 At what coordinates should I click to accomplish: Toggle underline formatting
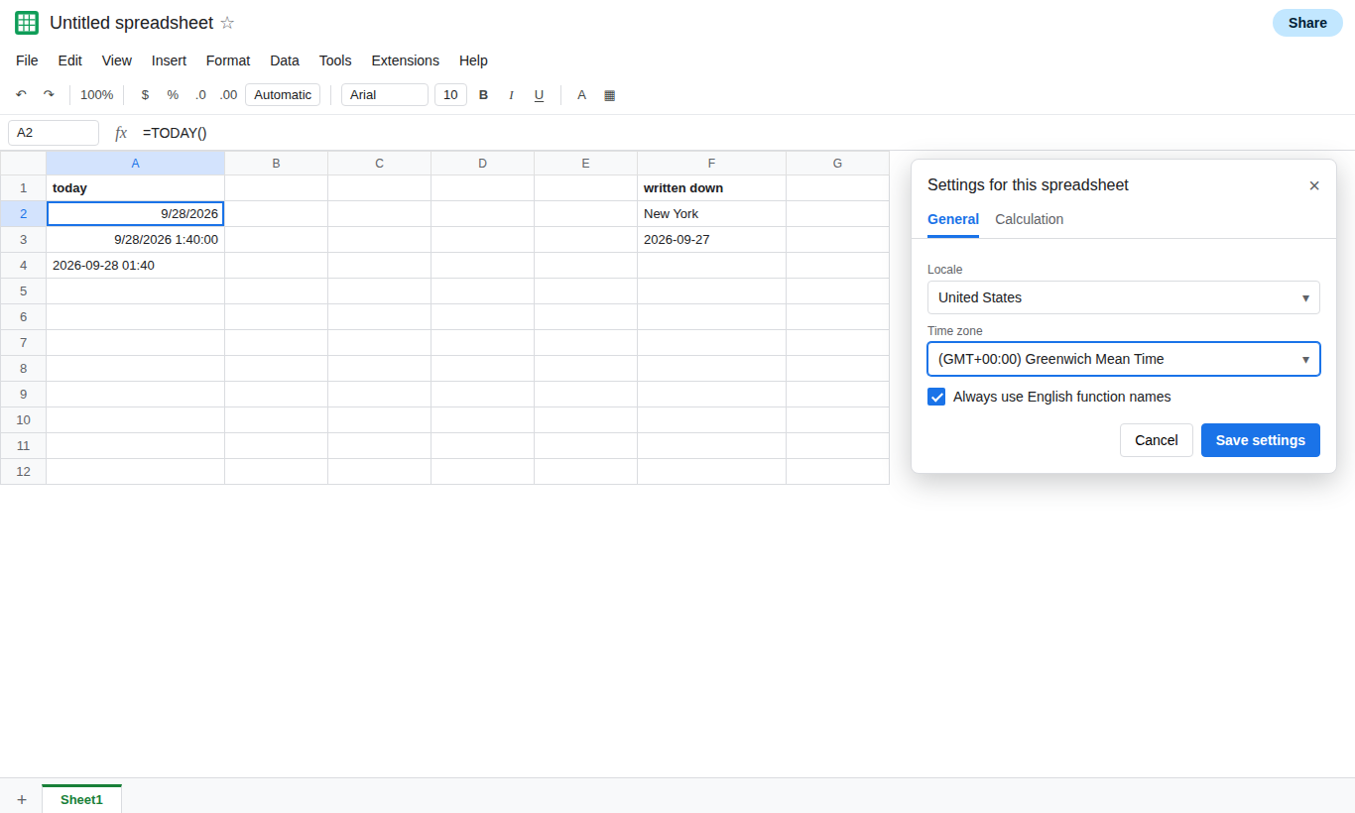[x=540, y=95]
